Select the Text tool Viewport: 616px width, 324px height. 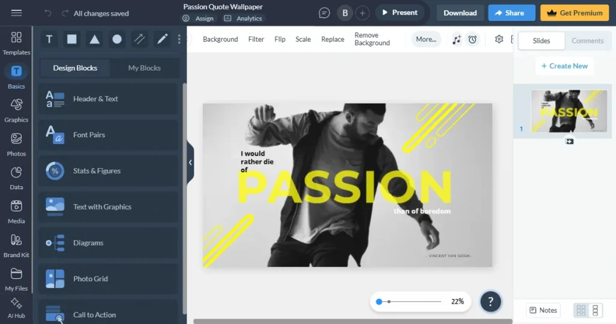tap(49, 39)
